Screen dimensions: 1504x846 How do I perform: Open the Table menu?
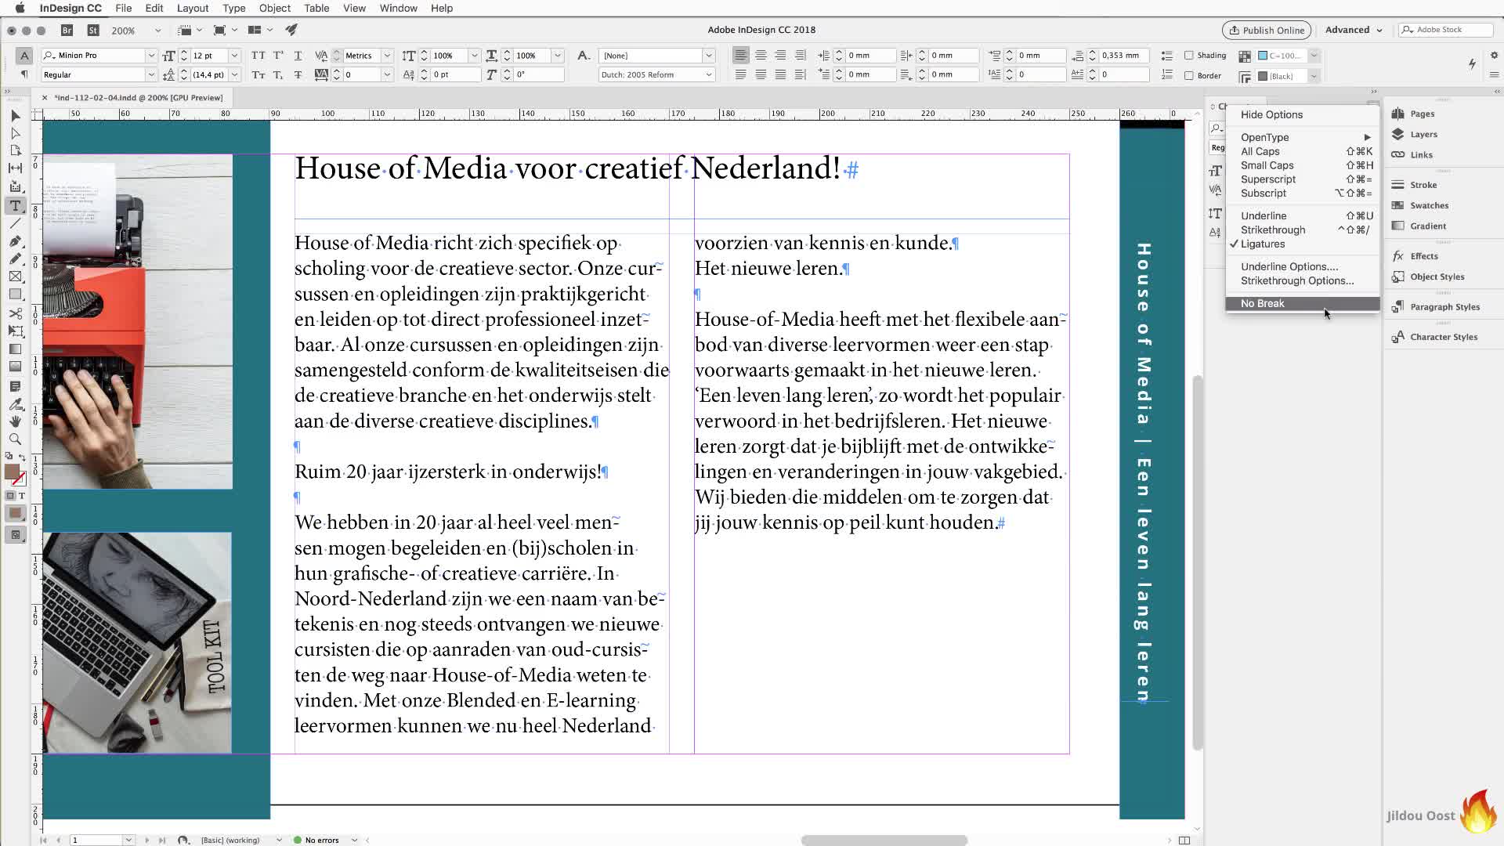pyautogui.click(x=316, y=8)
